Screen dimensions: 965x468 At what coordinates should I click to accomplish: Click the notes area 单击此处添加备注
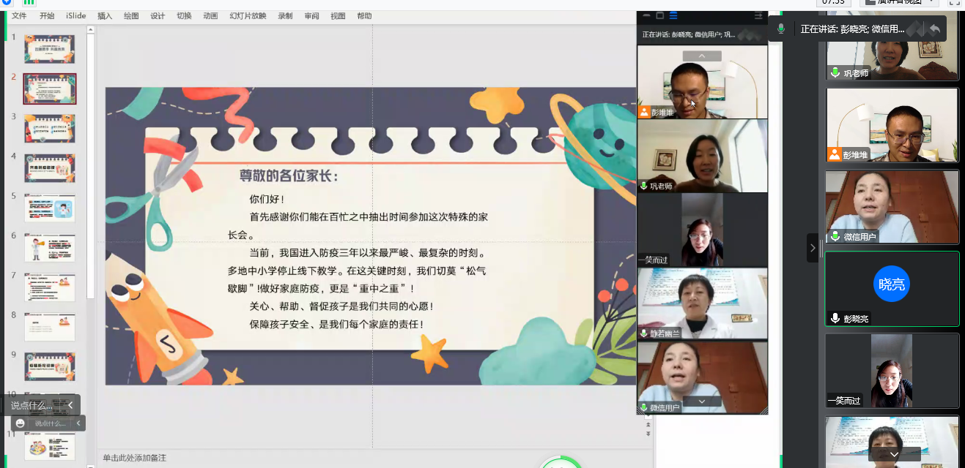click(x=135, y=458)
